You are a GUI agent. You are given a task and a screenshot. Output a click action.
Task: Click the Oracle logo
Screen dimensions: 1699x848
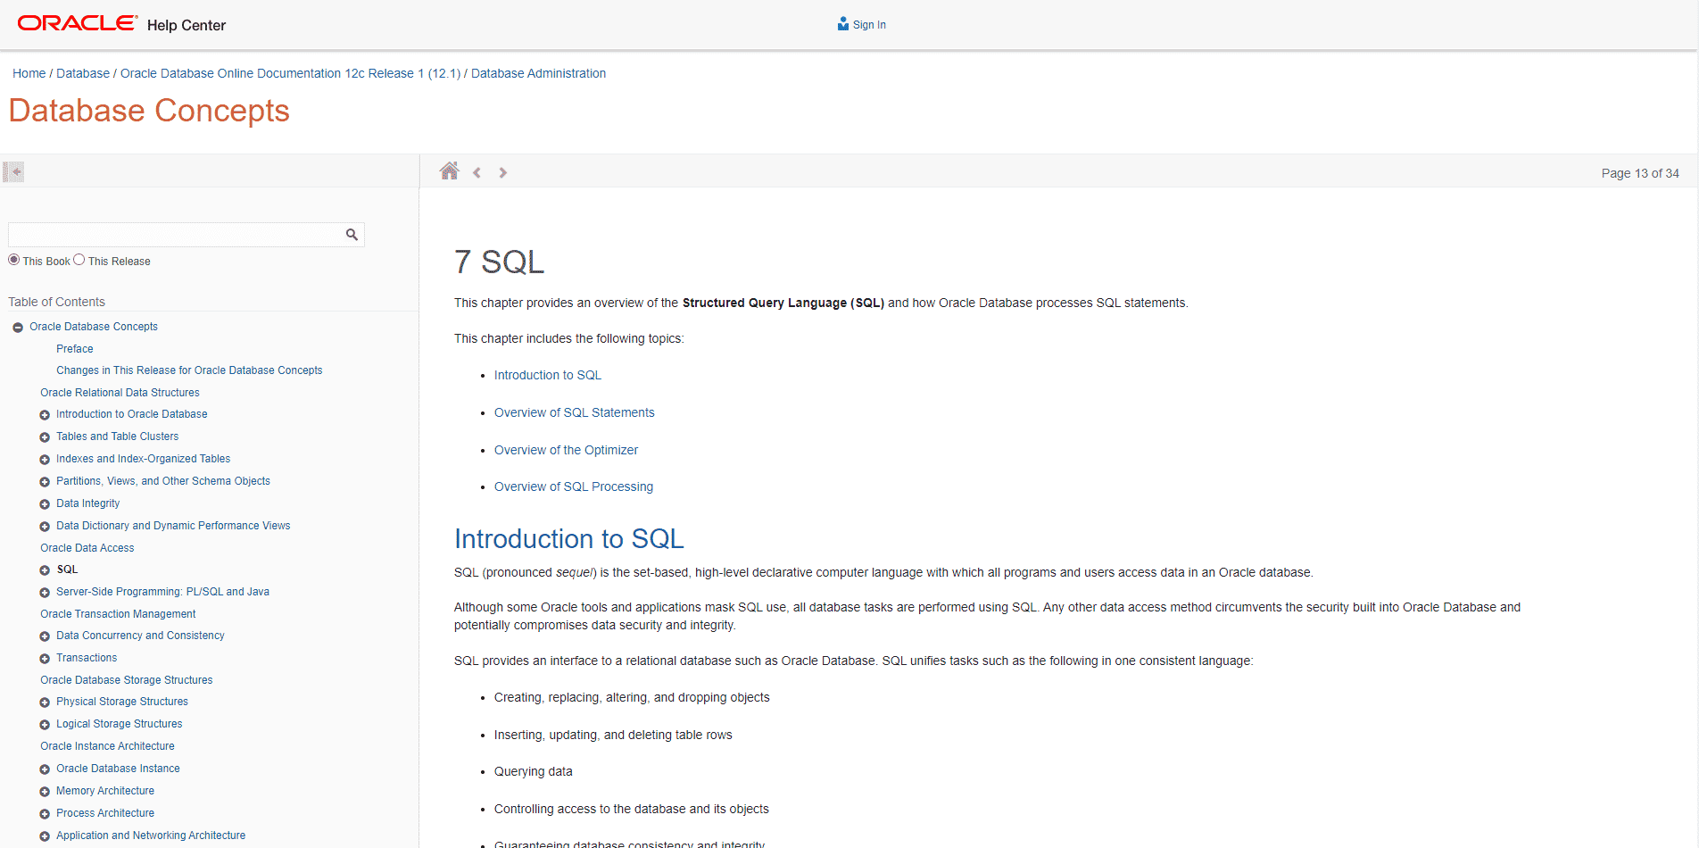(x=78, y=23)
